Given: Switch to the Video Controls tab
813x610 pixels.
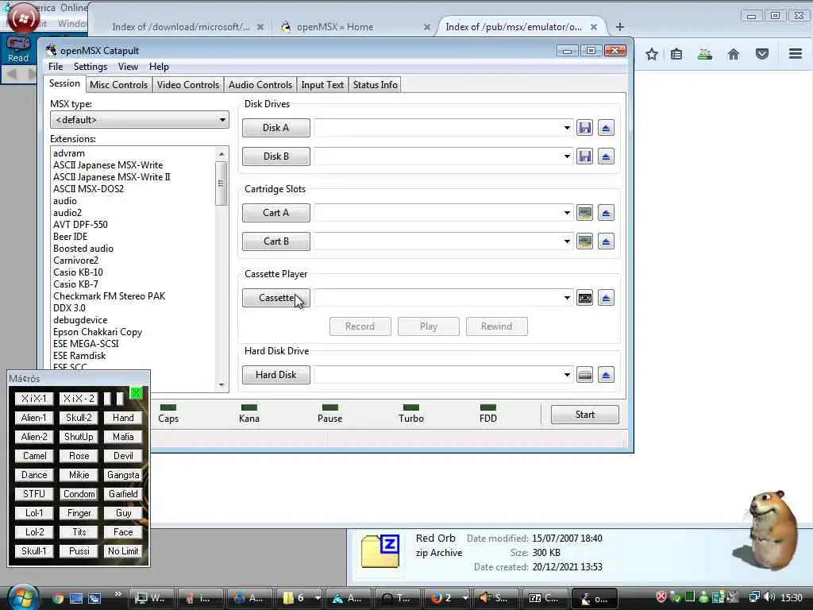Looking at the screenshot, I should click(x=188, y=84).
